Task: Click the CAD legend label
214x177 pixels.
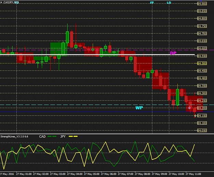Action: (42, 136)
